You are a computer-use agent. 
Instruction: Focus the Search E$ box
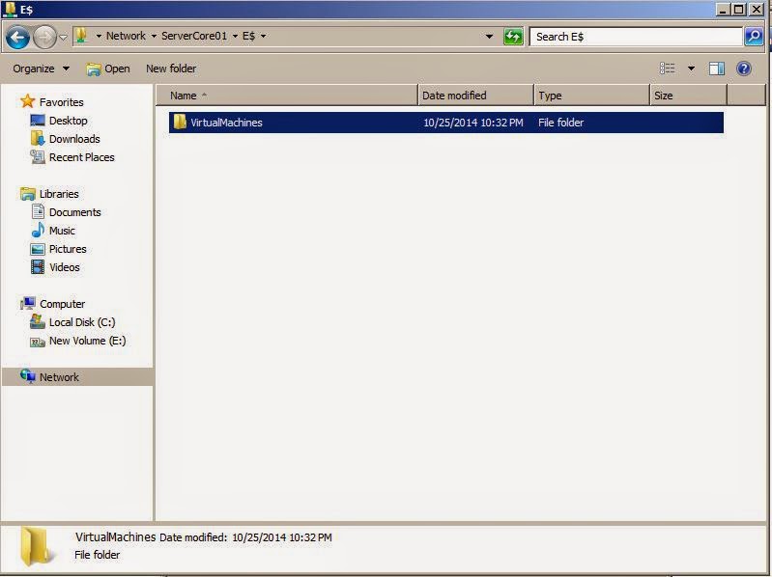635,37
